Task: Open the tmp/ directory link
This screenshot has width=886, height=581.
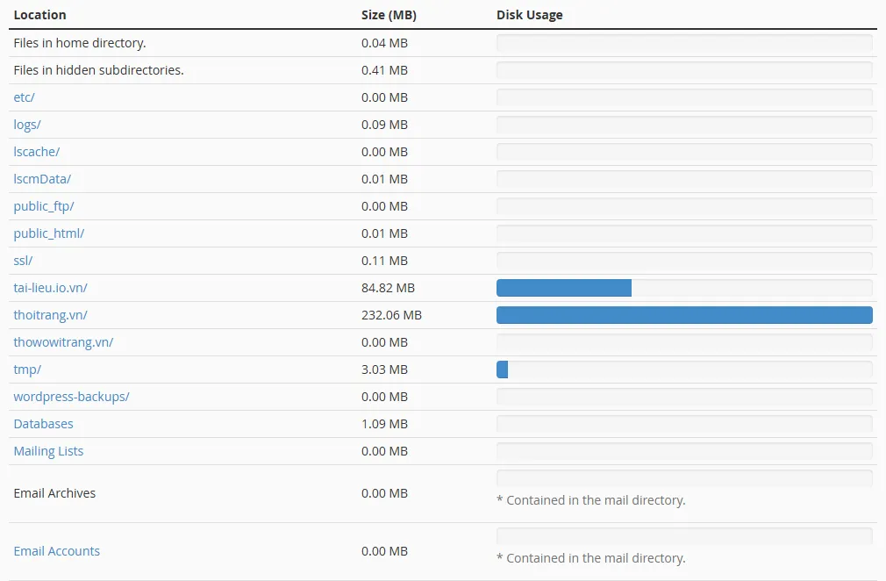Action: pyautogui.click(x=26, y=369)
